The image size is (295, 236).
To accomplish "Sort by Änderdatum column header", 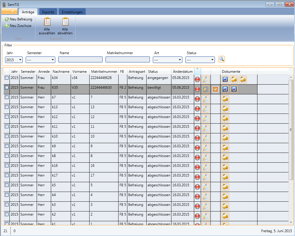I will [183, 72].
